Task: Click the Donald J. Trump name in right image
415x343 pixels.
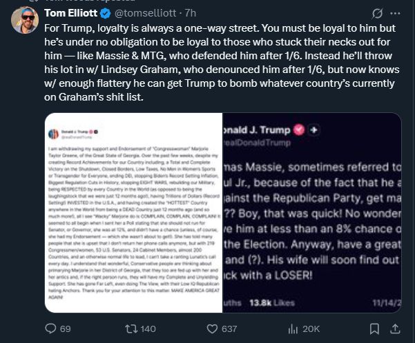Action: tap(257, 130)
